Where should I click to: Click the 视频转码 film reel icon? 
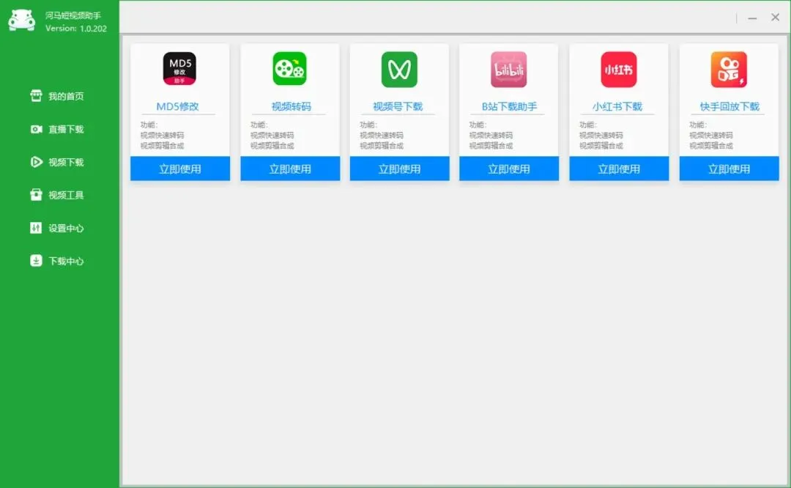coord(289,69)
